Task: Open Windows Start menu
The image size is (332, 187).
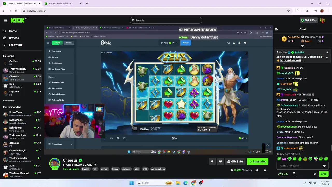Action: (x=132, y=183)
